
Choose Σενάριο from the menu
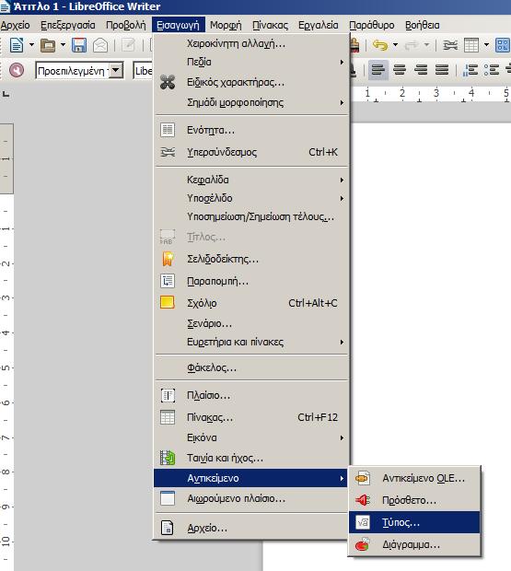pos(251,324)
